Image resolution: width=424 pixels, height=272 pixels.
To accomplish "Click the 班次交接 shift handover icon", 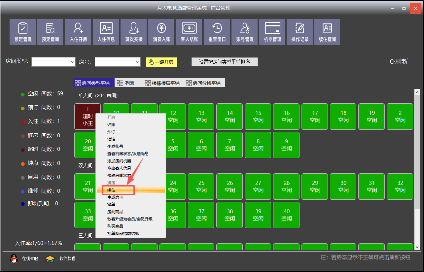I will coord(134,32).
